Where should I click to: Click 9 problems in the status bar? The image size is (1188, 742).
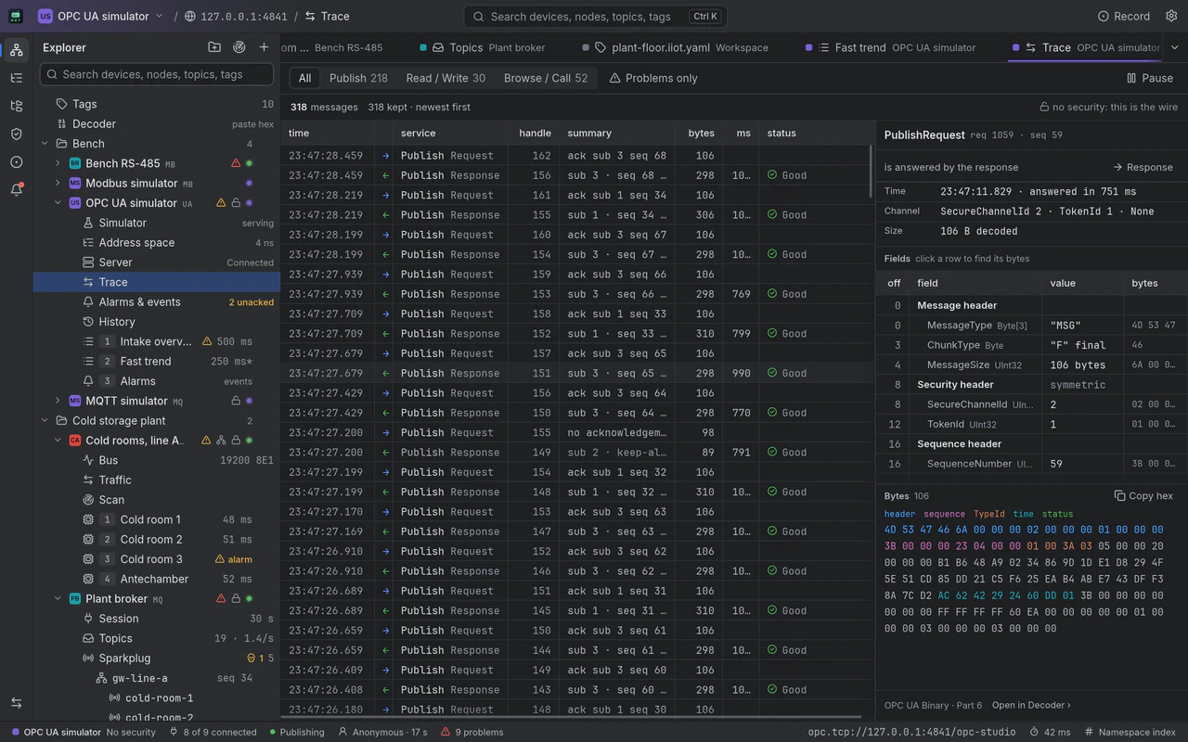coord(472,732)
